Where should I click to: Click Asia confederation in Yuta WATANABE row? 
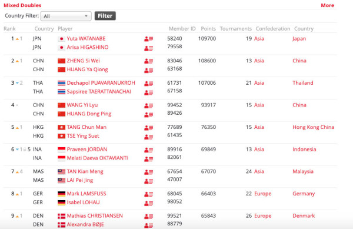tap(259, 38)
